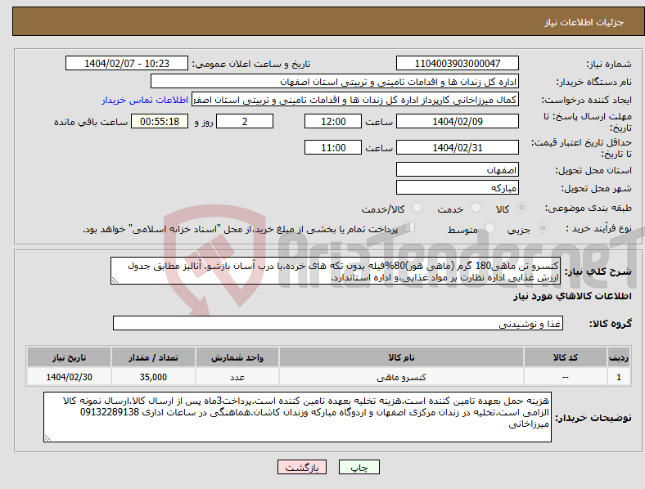
Task: Click the نام دستگاه خریدار field
Action: coord(335,81)
